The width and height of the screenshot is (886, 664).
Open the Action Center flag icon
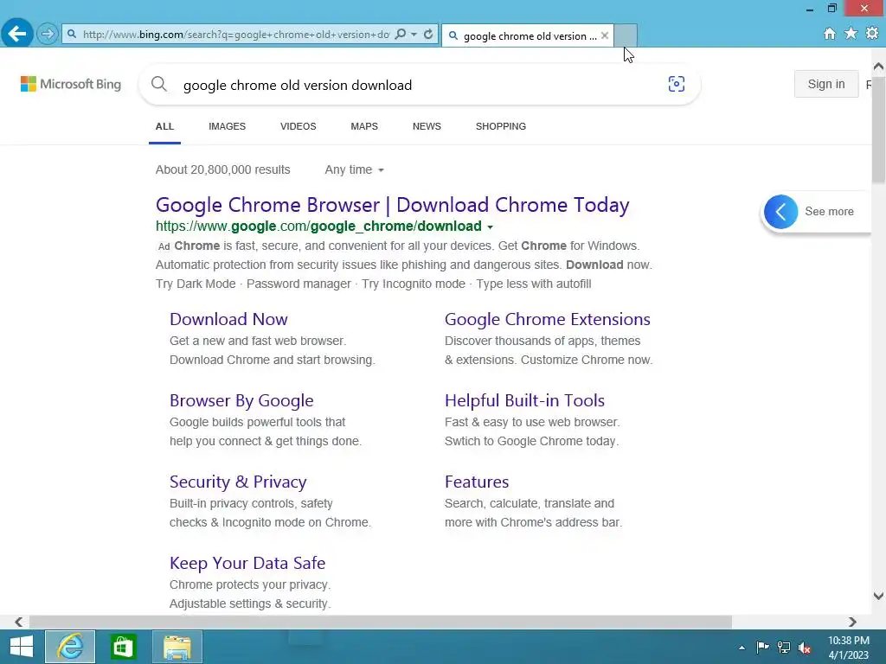pos(762,647)
